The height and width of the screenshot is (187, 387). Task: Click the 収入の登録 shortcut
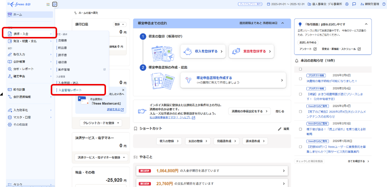click(x=169, y=141)
